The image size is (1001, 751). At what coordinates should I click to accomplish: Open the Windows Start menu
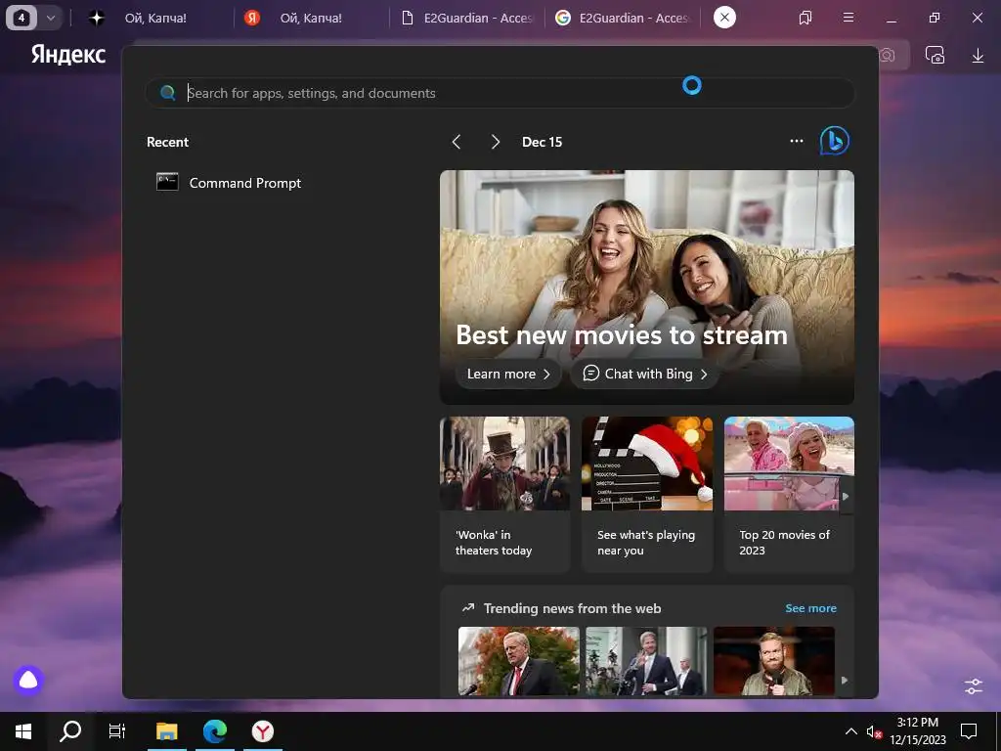tap(23, 731)
